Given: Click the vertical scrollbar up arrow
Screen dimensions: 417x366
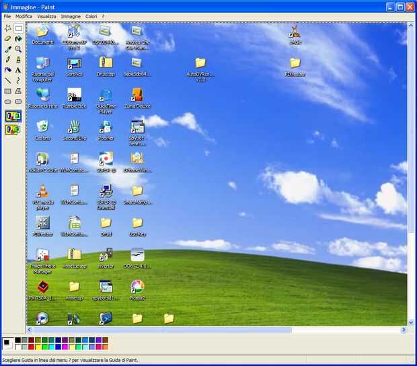Looking at the screenshot, I should 411,26.
